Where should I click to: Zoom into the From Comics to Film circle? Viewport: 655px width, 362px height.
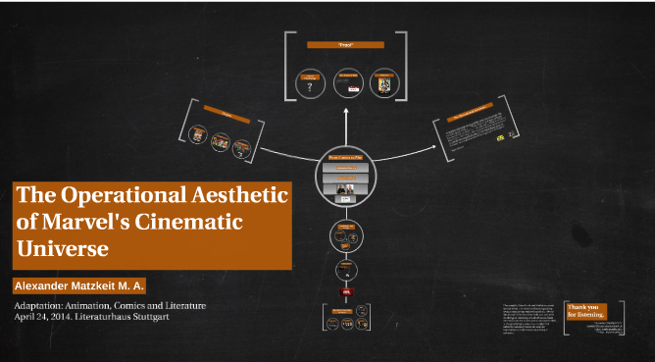346,176
